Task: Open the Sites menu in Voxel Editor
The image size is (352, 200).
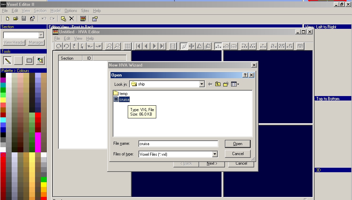Action: click(x=85, y=11)
